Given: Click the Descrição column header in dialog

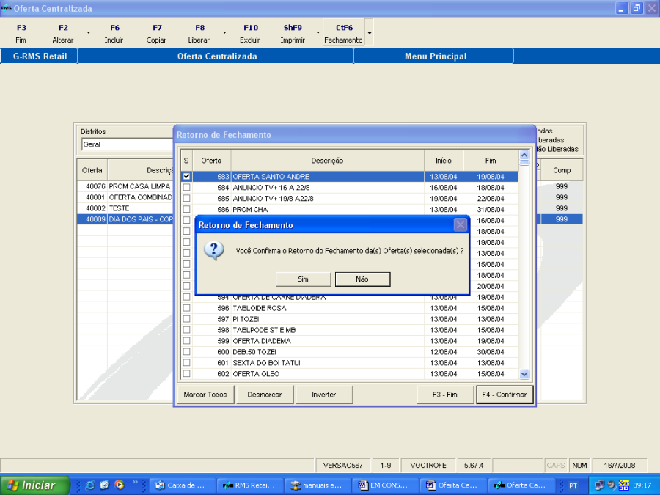Looking at the screenshot, I should click(x=328, y=161).
